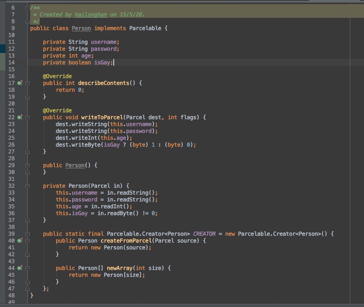Click implements-method gutter icon beside describeContents
Viewport: 364px width, 307px height.
click(x=20, y=83)
